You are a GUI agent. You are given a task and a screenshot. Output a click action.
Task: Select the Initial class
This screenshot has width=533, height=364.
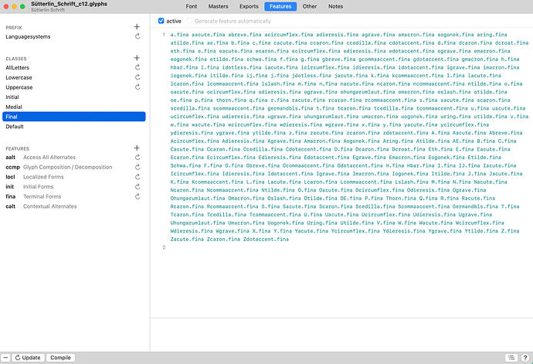12,97
